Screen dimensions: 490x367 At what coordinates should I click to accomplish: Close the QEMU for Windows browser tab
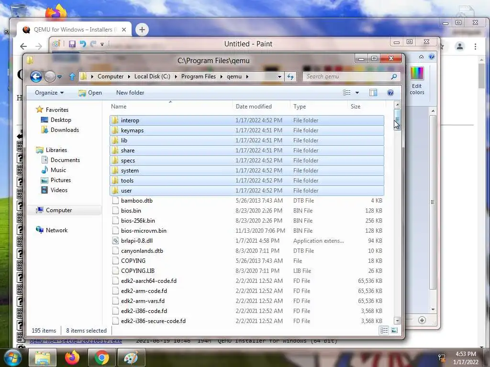[124, 30]
